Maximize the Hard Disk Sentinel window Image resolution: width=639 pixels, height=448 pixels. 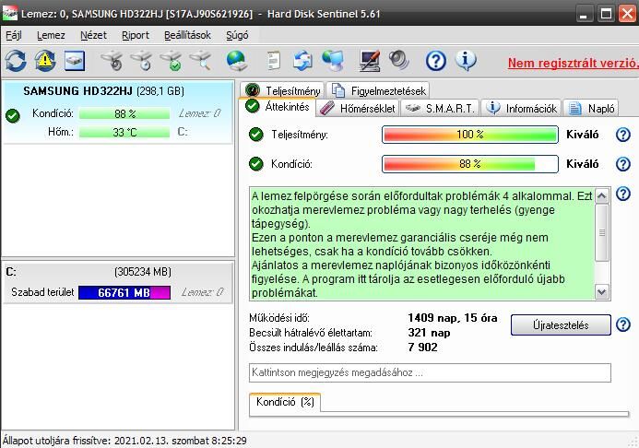[606, 14]
